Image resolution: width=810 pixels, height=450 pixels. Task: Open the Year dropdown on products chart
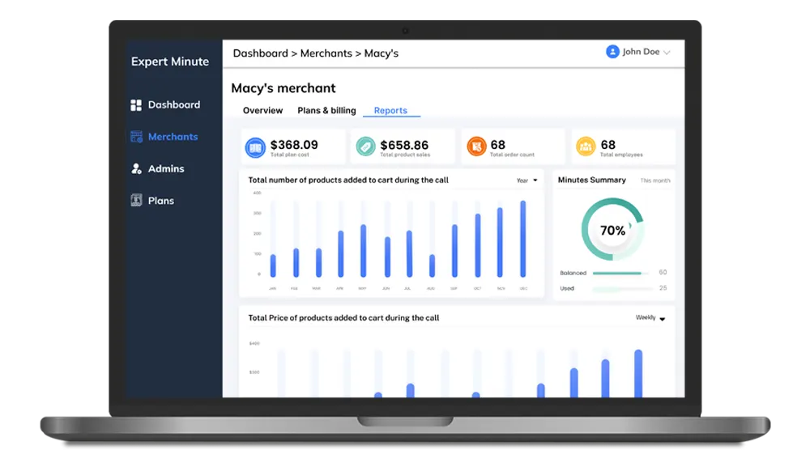click(x=527, y=180)
